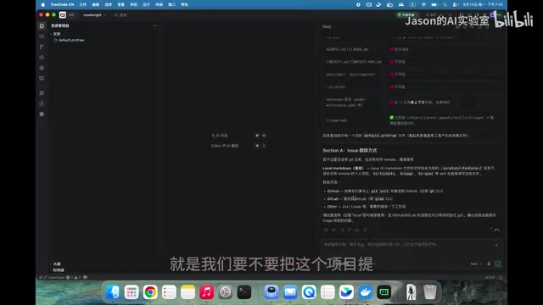This screenshot has height=305, width=543.
Task: Open the Source Control branch icon
Action: 42,47
